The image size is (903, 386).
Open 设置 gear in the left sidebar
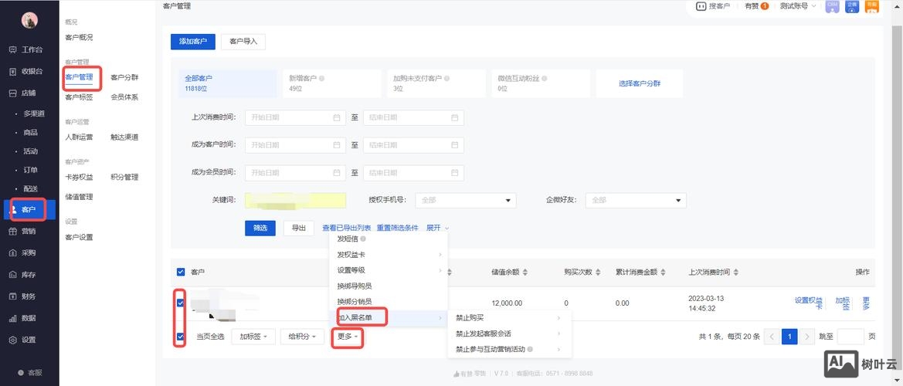coord(23,340)
